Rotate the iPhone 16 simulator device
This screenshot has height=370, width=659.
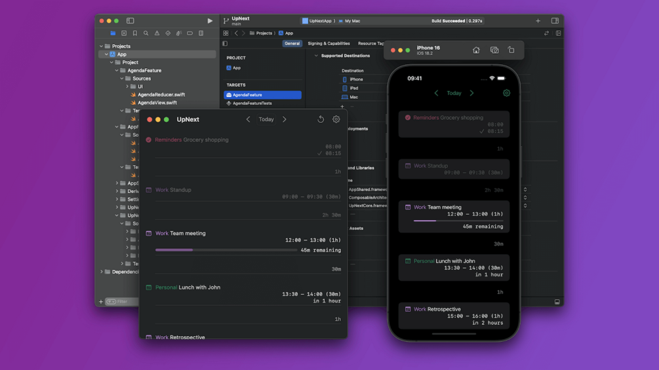tap(511, 50)
